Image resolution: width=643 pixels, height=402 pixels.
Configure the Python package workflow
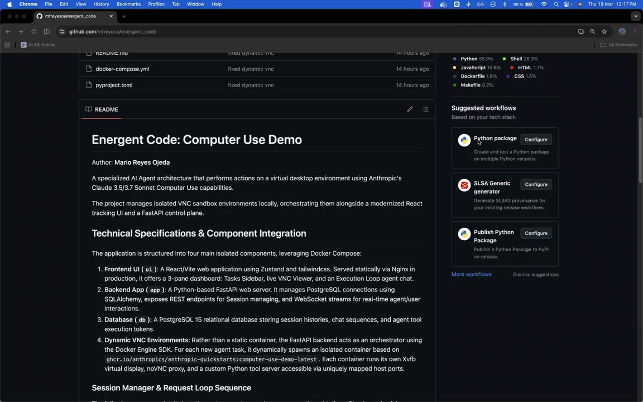(x=536, y=140)
